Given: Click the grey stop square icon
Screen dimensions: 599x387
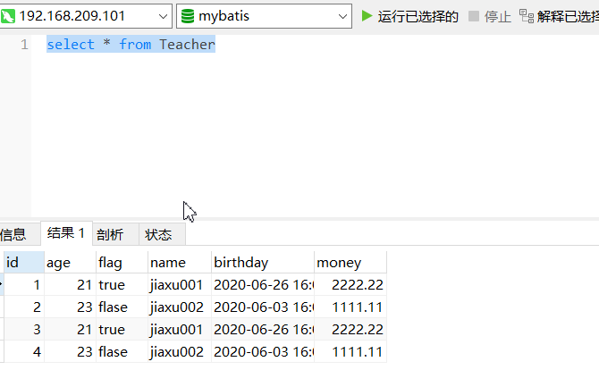Looking at the screenshot, I should click(x=474, y=16).
